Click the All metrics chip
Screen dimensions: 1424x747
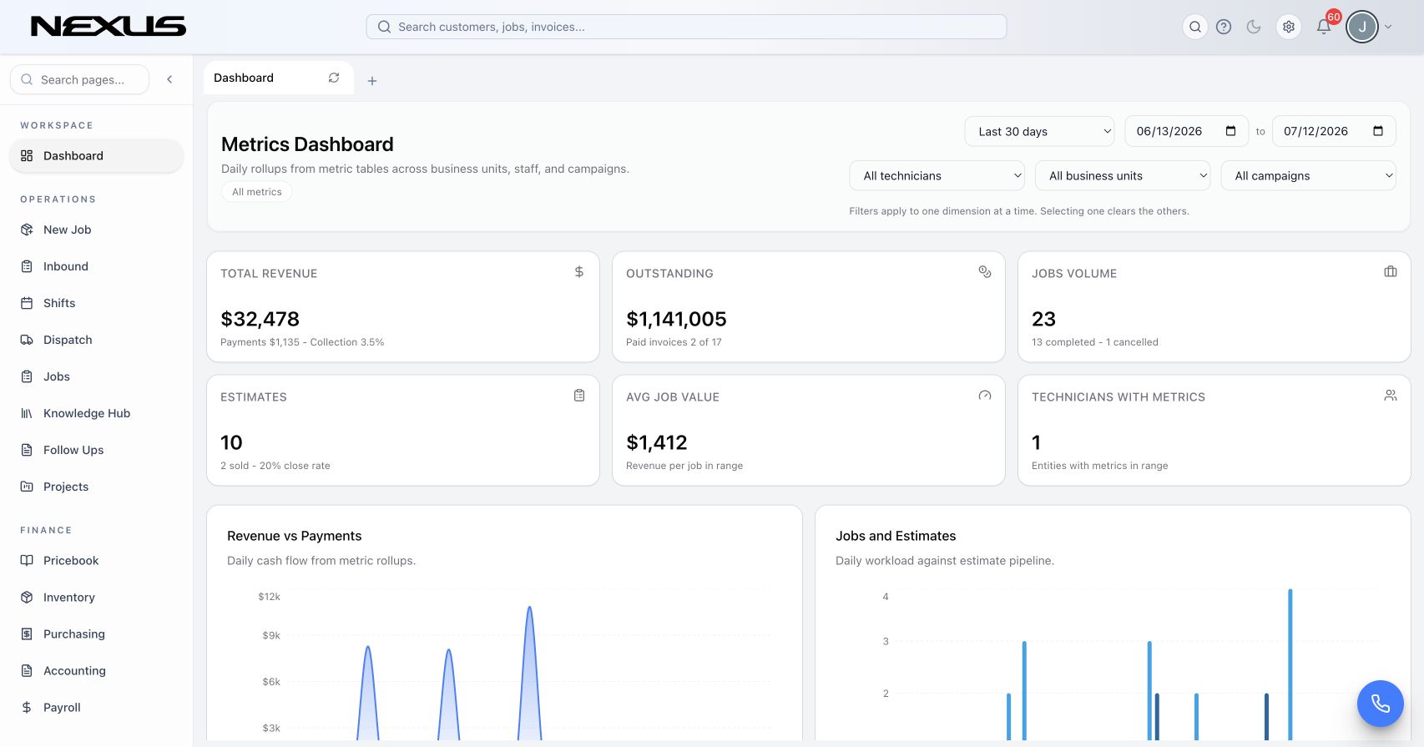(x=257, y=192)
